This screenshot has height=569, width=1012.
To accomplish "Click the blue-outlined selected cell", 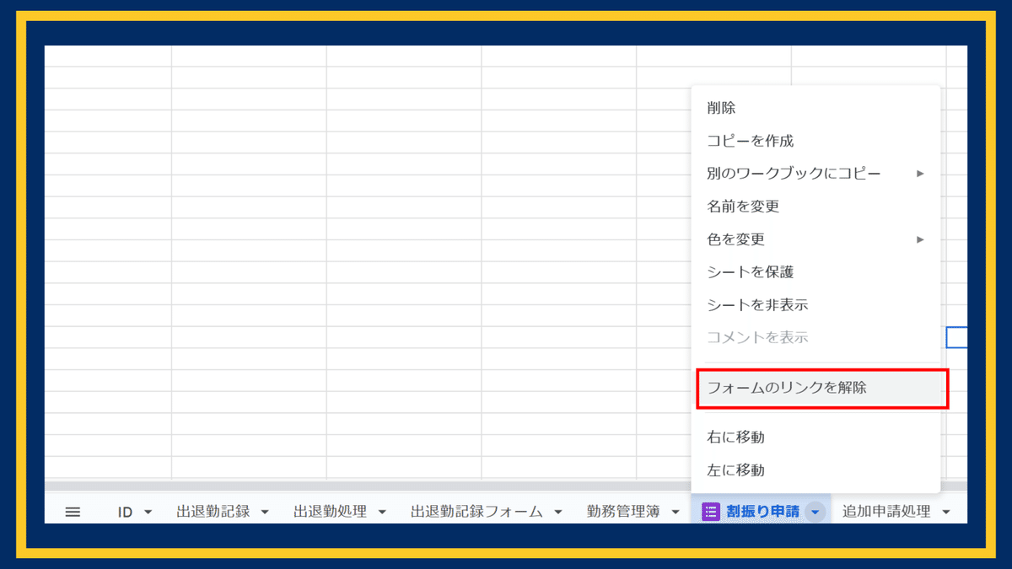I will (x=956, y=337).
